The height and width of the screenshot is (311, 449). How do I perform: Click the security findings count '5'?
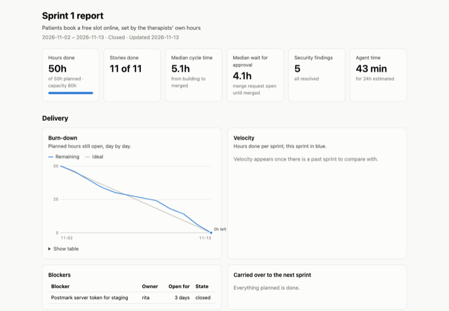pos(297,69)
